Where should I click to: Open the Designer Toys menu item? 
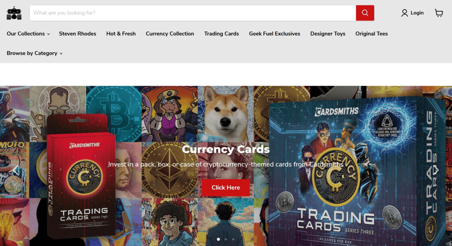pos(328,34)
